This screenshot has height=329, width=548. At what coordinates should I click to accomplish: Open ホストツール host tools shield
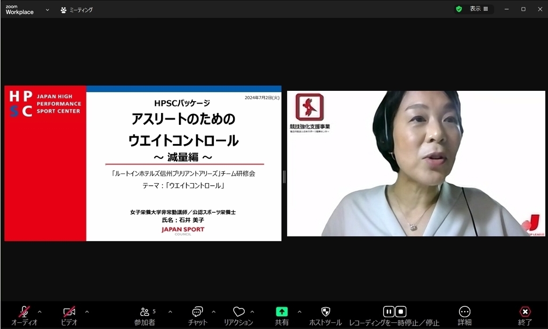tap(325, 312)
